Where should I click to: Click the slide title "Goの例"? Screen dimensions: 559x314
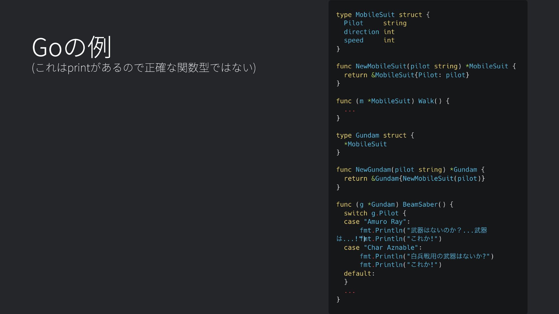71,47
